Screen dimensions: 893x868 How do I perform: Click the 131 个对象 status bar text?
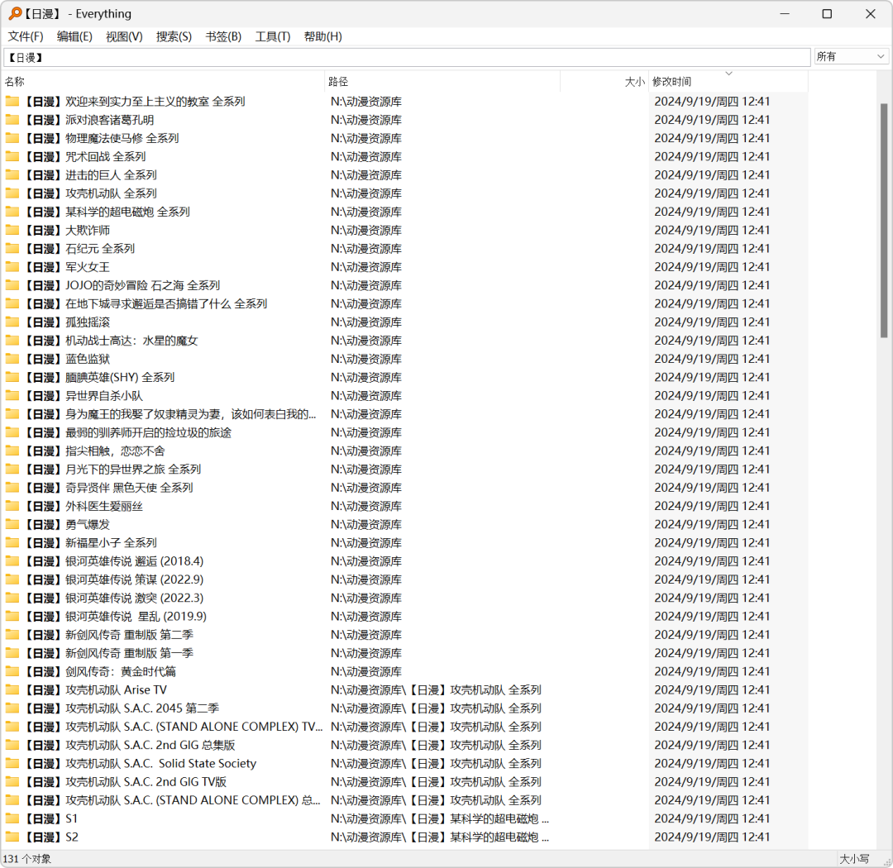pos(26,859)
